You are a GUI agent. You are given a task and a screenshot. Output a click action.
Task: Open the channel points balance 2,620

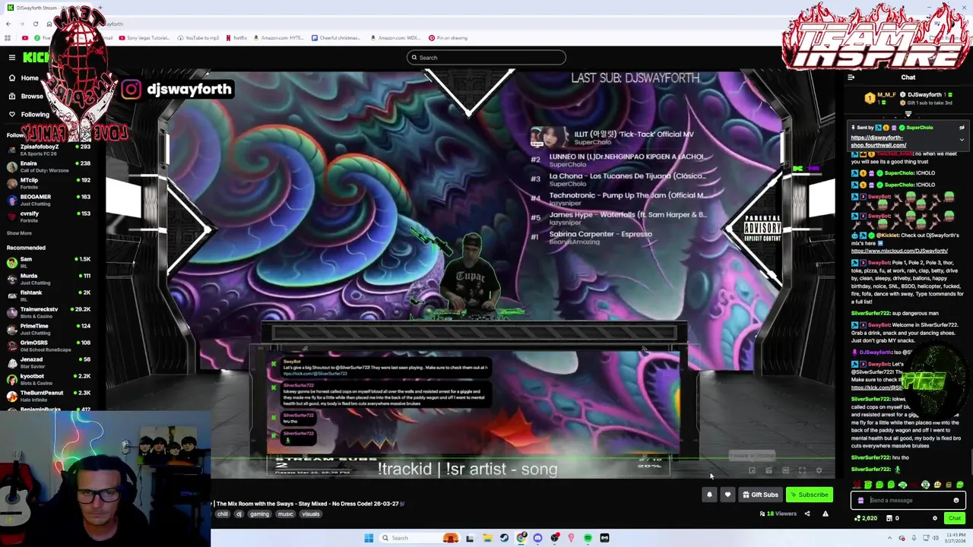[866, 518]
